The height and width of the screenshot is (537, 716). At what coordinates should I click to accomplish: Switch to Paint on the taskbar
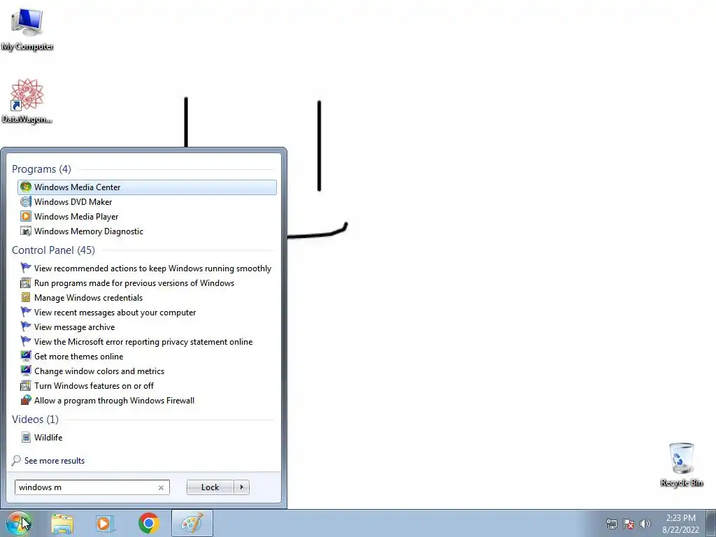[x=192, y=523]
